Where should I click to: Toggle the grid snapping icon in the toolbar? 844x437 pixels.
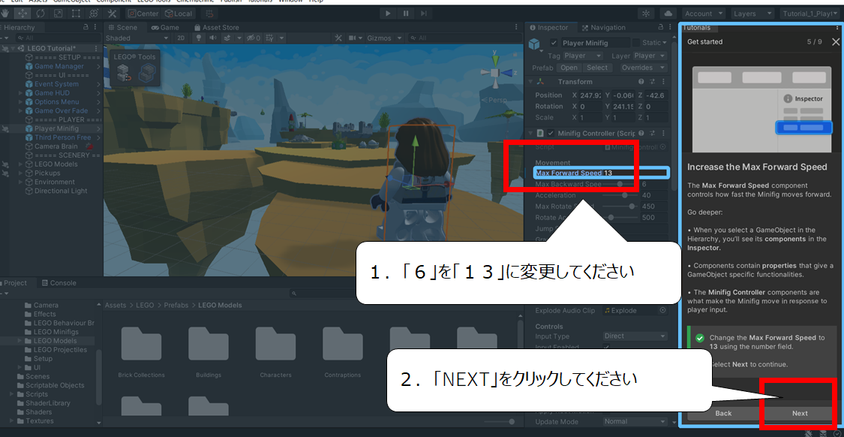209,14
